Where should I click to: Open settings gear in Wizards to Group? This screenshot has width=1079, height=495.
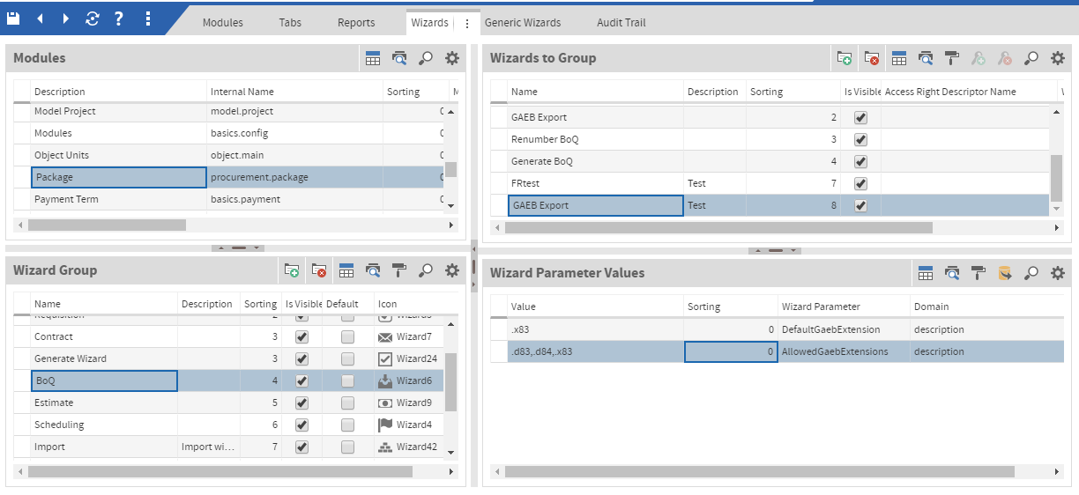1058,58
